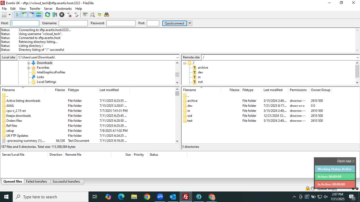Collapse the remote root folder node
Viewport: 360px width, 202px height.
click(185, 63)
